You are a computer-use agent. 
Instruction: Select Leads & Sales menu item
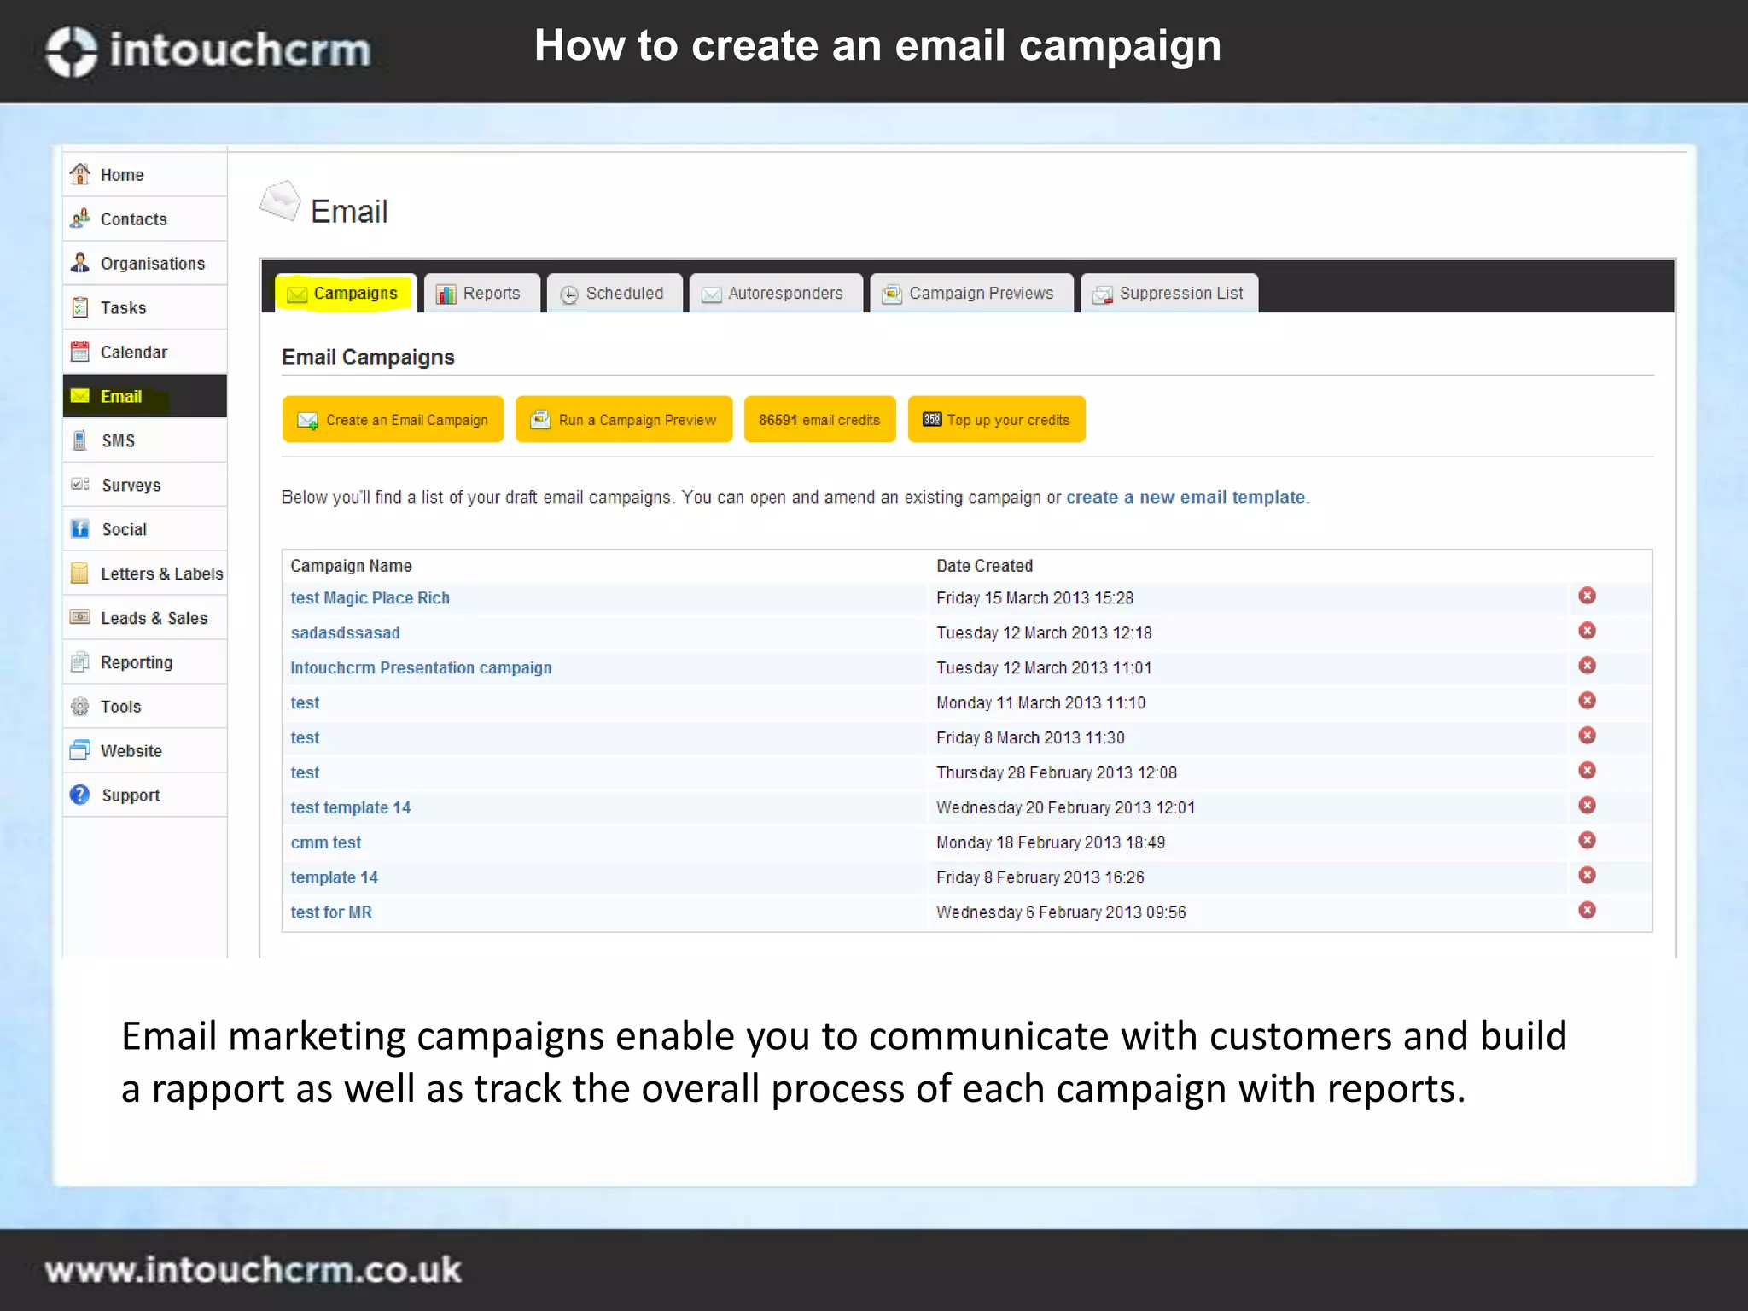click(x=154, y=618)
